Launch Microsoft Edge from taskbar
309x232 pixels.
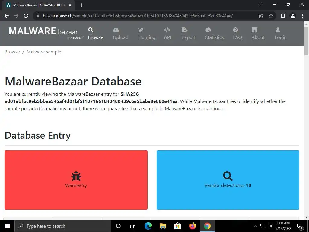(148, 226)
